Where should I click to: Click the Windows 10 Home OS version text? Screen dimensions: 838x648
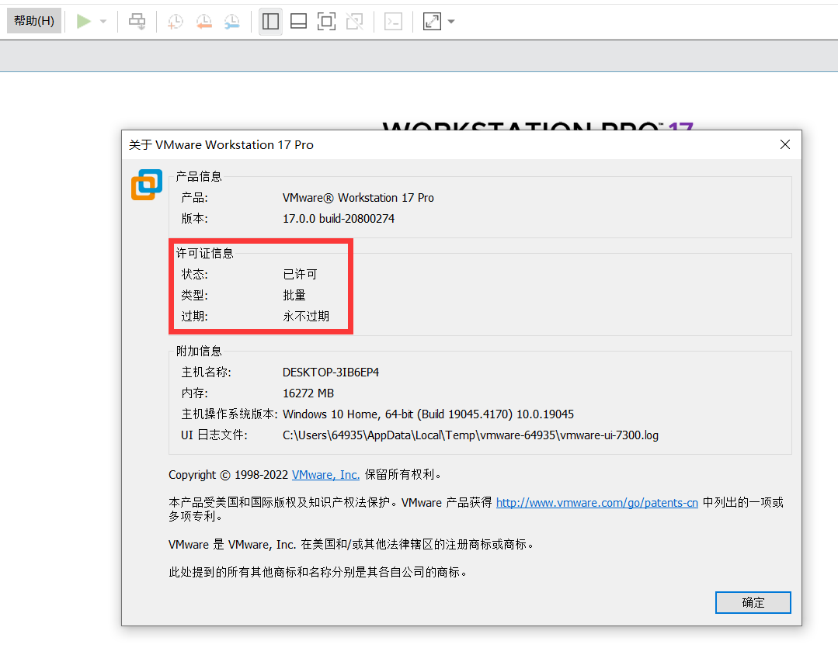coord(428,414)
